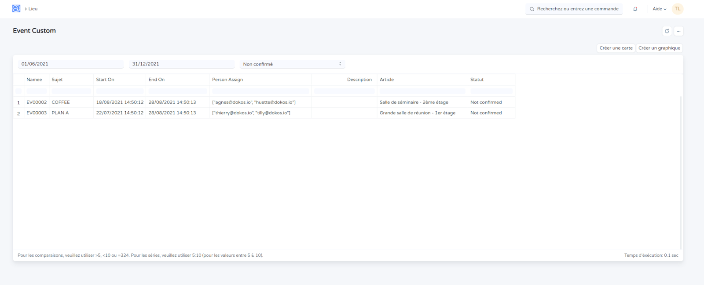Click the TL user avatar
Screen dimensions: 704x285
(677, 9)
